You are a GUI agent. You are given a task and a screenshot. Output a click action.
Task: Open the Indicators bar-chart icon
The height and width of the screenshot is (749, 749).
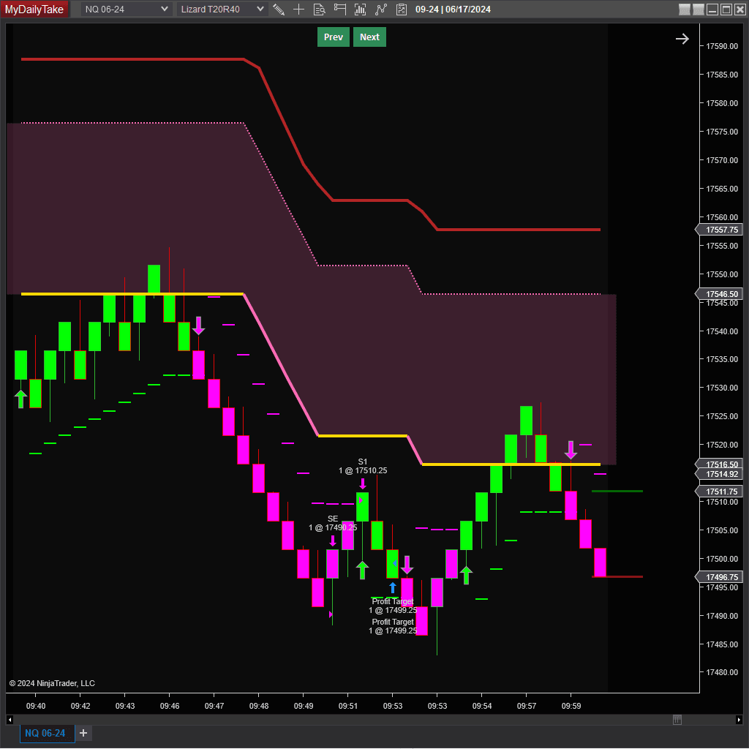[359, 10]
